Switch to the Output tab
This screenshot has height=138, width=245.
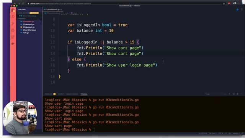coord(61,94)
